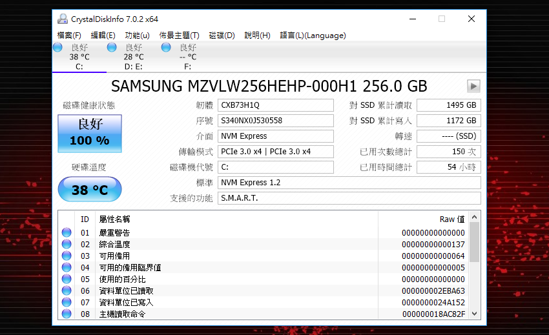The width and height of the screenshot is (549, 335).
Task: Open the 功能(u) menu
Action: point(137,36)
